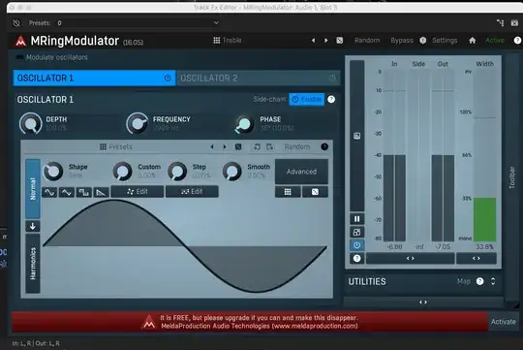Click the info icon left of Settings

(x=423, y=41)
